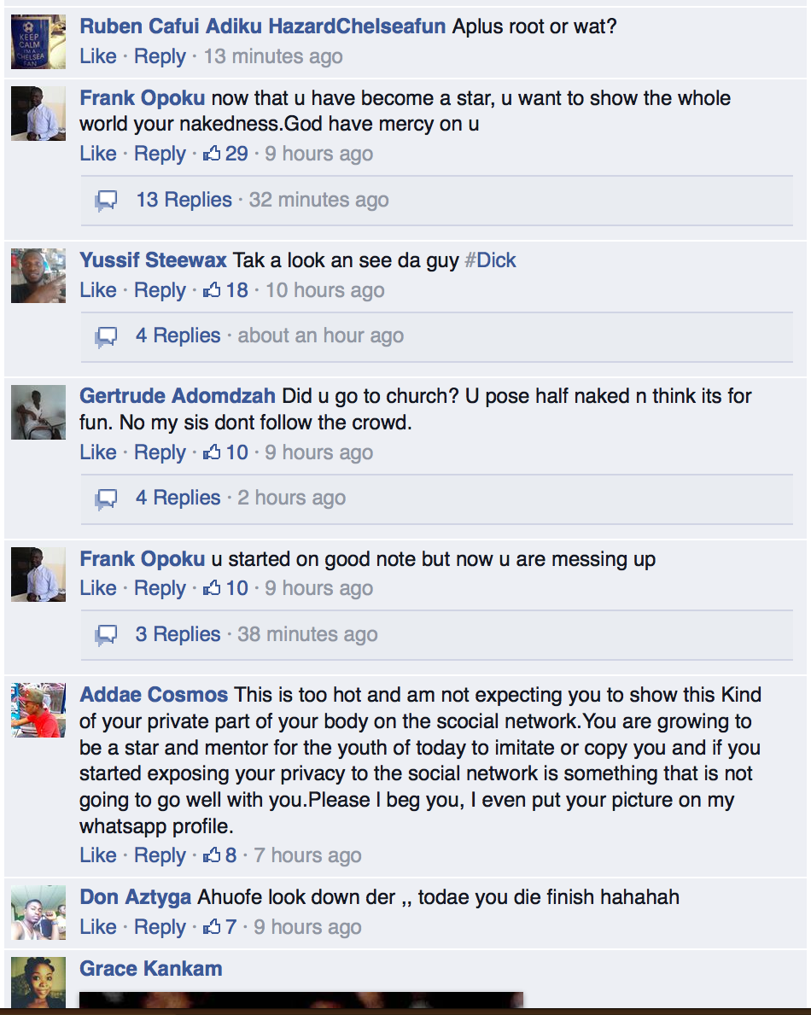Click thumbs-up icon on Addae Cosmos comment

(212, 855)
